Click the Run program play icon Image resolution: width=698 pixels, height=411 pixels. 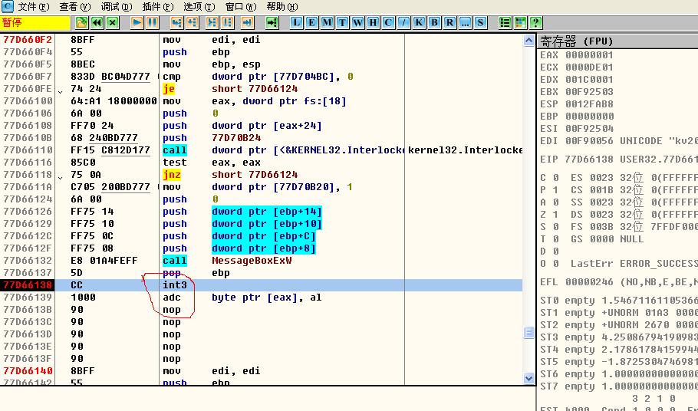point(137,23)
